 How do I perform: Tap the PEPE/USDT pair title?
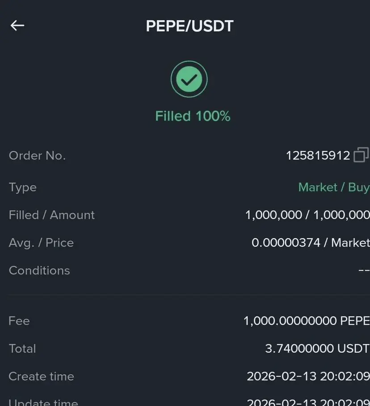click(189, 26)
